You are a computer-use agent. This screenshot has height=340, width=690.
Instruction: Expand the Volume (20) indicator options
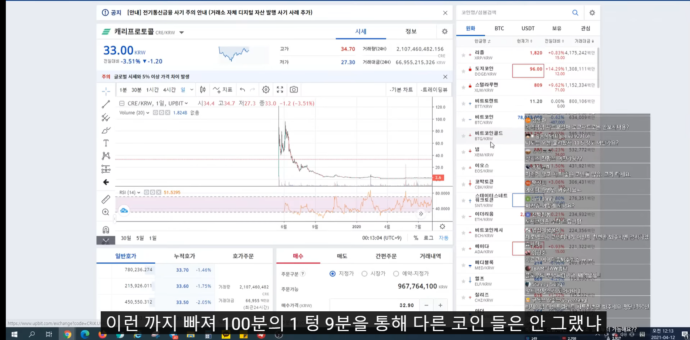pyautogui.click(x=148, y=113)
